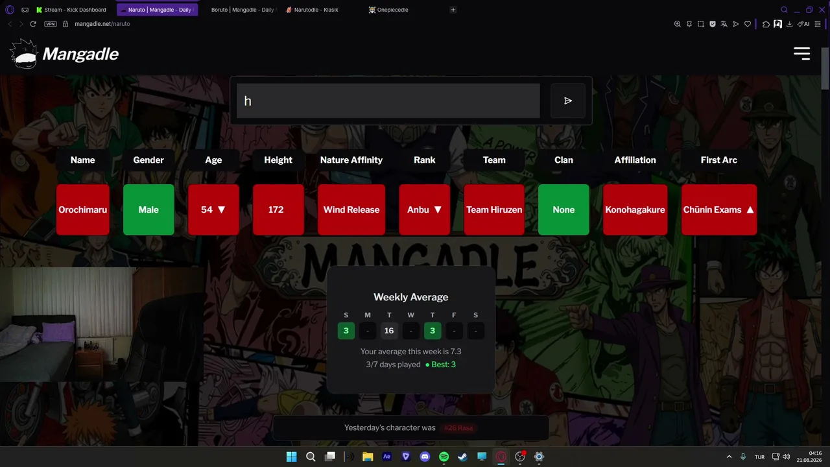Click the pin icon in address bar
Screen dimensions: 830x467
[x=689, y=24]
